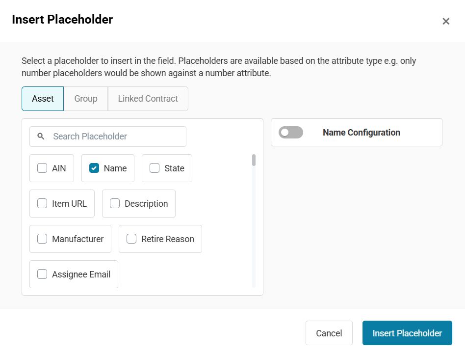Viewport: 465px width, 357px height.
Task: Click the search magnifier icon
Action: coord(41,137)
